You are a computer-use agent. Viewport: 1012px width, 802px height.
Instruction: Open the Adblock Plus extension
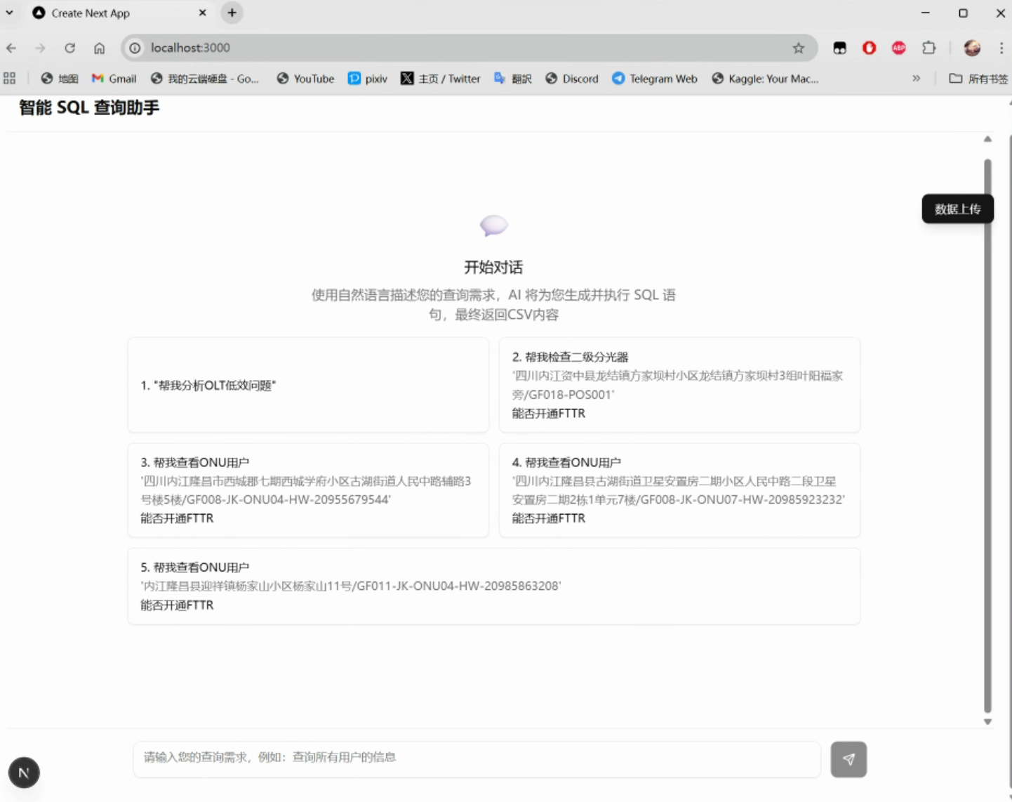[x=898, y=48]
